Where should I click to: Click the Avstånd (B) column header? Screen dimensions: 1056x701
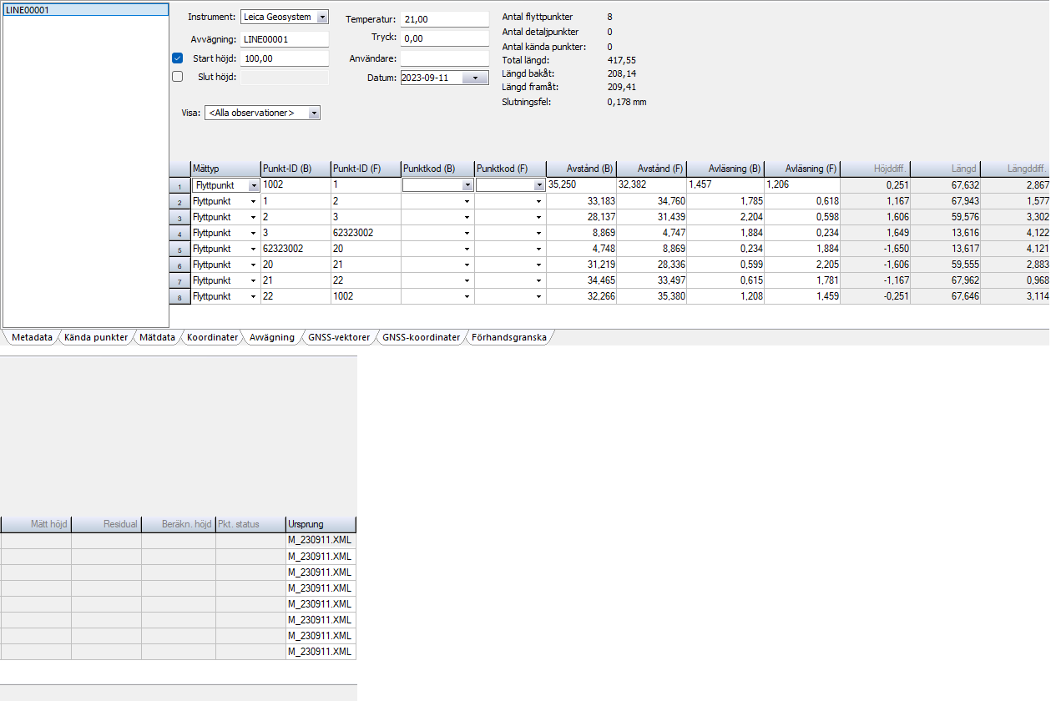581,169
